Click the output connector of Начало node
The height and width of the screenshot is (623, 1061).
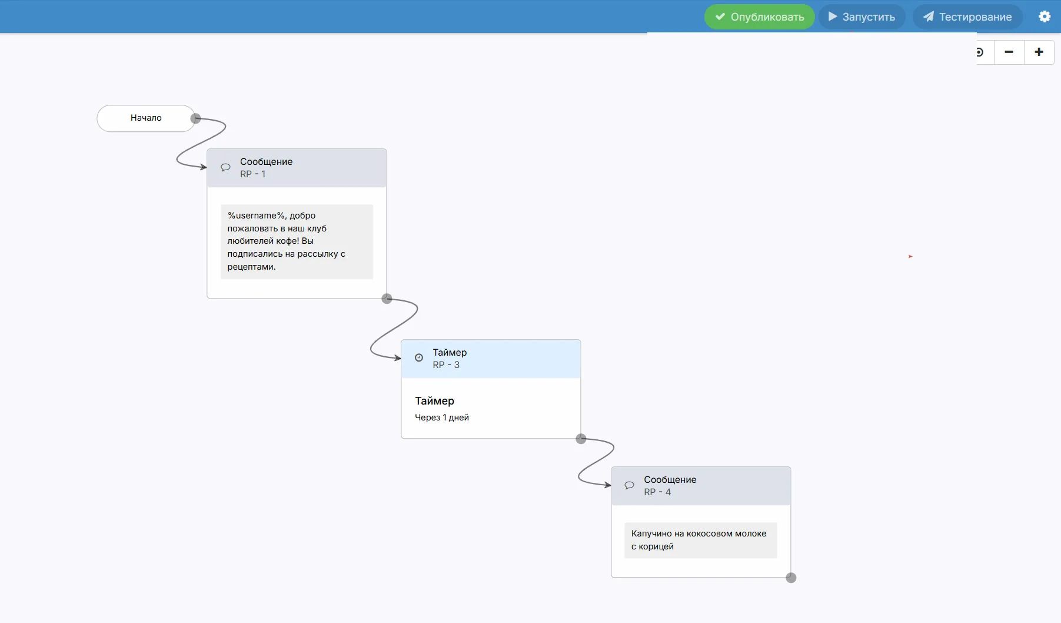pyautogui.click(x=196, y=118)
